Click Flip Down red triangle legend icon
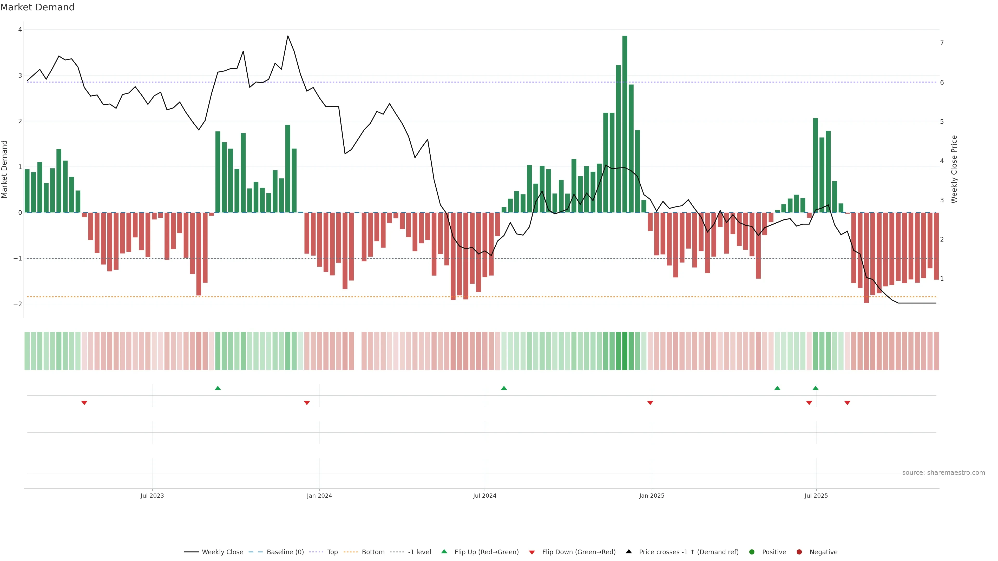The image size is (998, 561). click(532, 552)
